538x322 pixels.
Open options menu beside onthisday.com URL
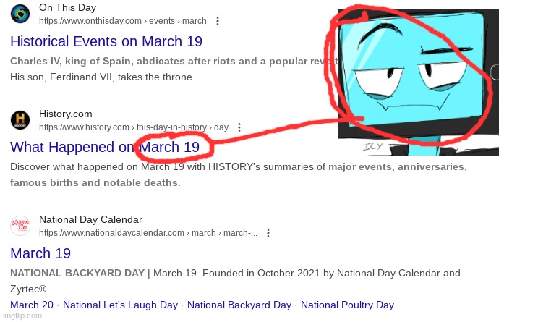[218, 21]
